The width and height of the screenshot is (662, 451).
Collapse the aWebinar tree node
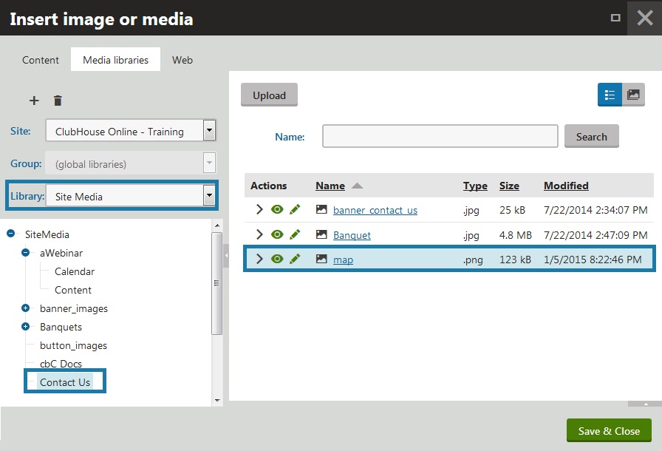tap(26, 253)
